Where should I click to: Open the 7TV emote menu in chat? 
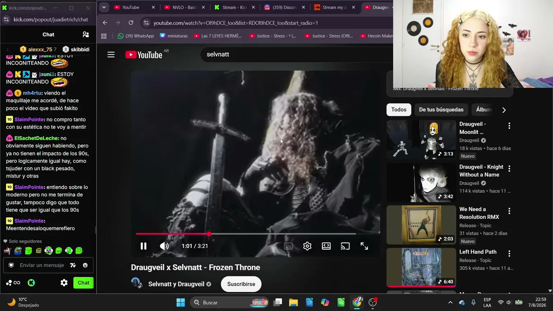[x=73, y=265]
